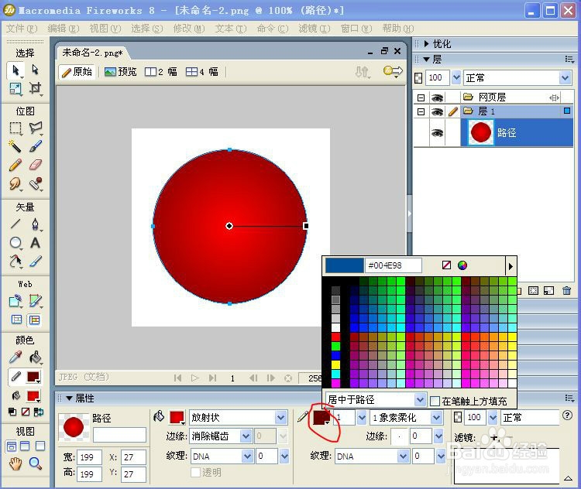This screenshot has height=489, width=581.
Task: Select the Magic Wand tool
Action: tap(15, 145)
